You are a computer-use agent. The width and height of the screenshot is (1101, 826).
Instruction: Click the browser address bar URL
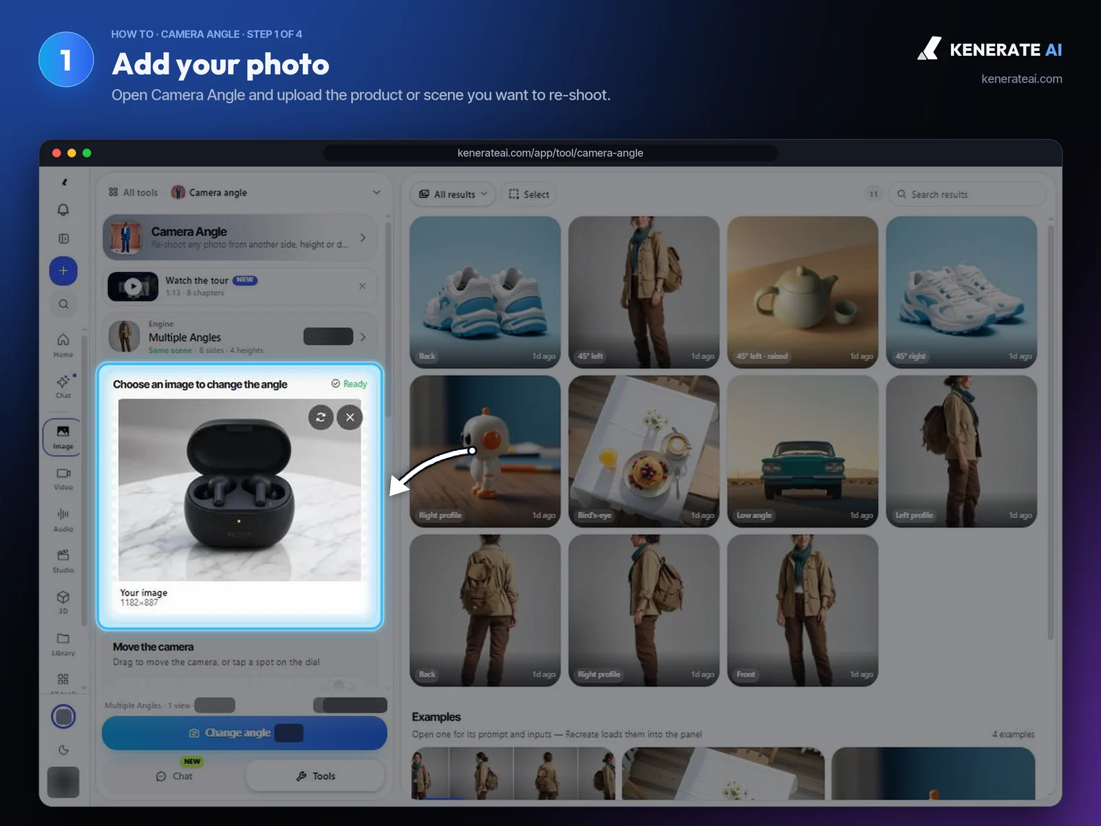click(x=550, y=153)
